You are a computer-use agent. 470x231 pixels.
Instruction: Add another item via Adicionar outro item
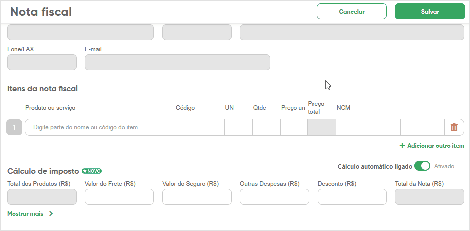pos(432,146)
